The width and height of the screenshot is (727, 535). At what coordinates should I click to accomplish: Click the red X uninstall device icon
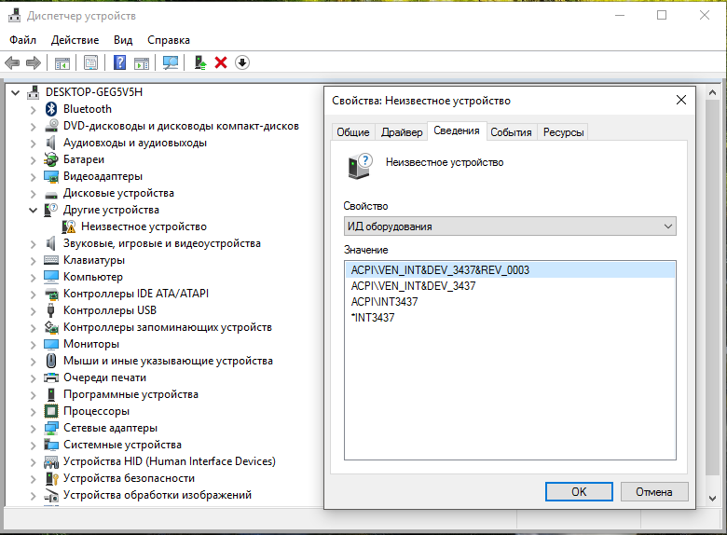(x=221, y=62)
